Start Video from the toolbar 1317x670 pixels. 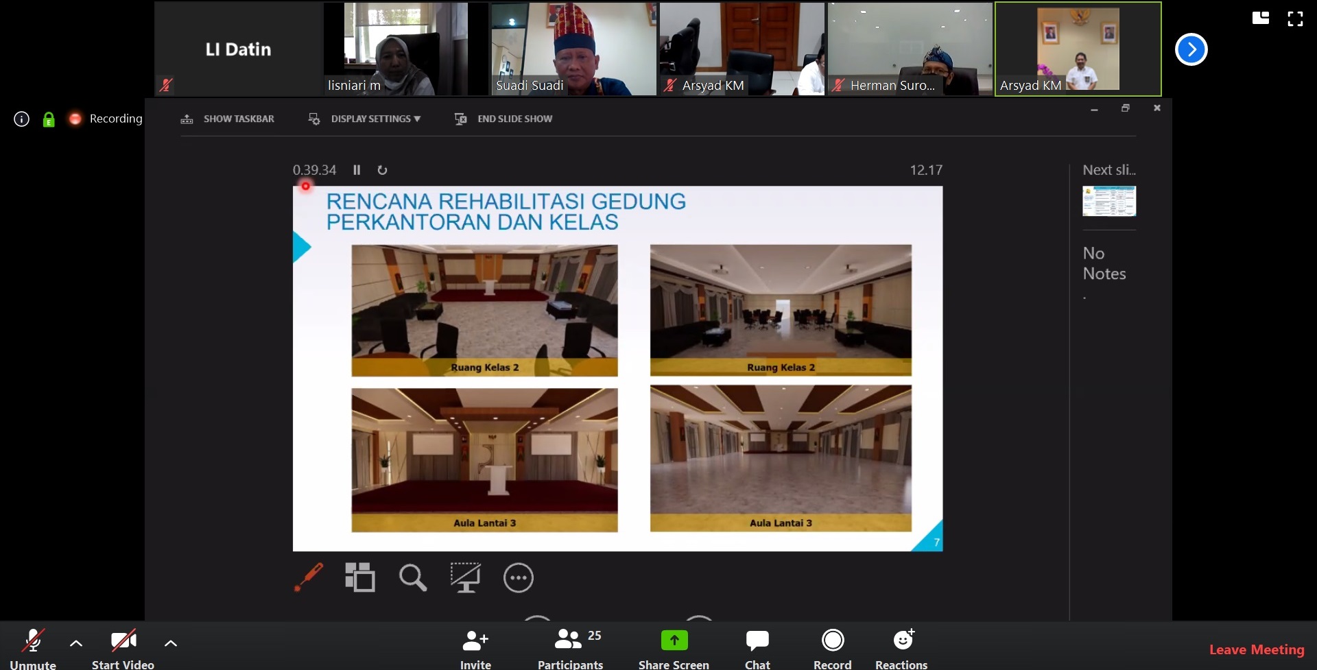tap(123, 647)
